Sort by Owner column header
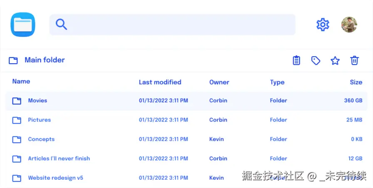This screenshot has height=188, width=373. [219, 82]
